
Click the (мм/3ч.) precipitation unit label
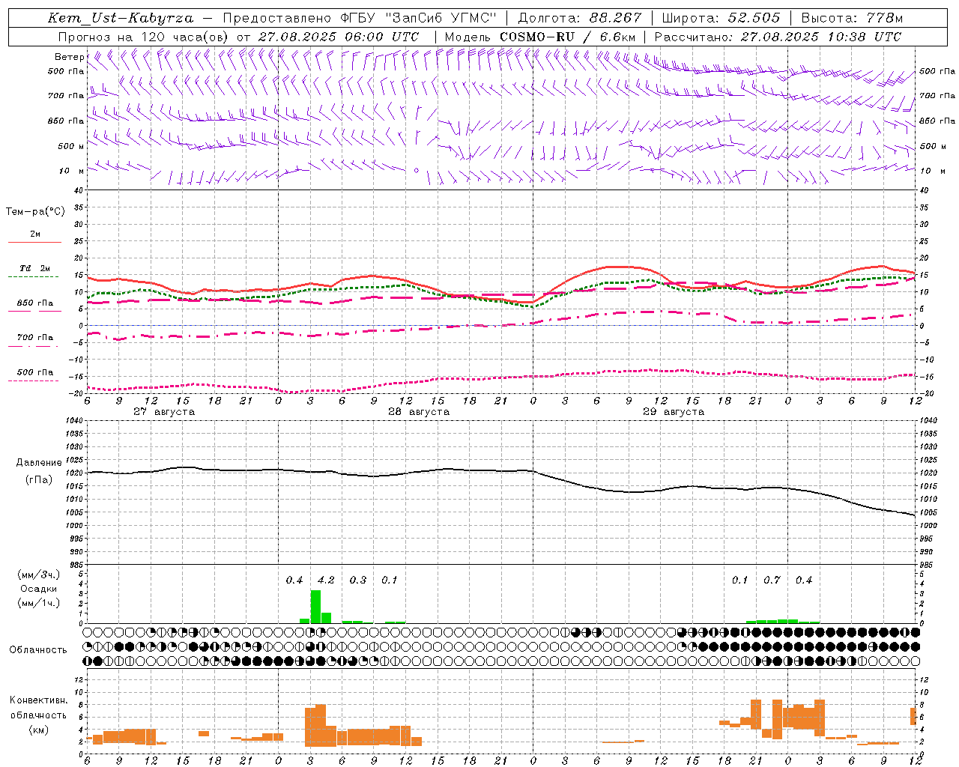click(x=39, y=575)
